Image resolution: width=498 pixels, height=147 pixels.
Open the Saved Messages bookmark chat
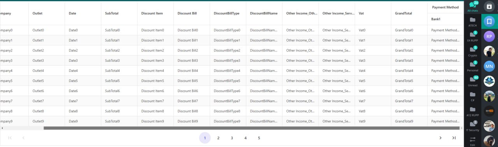[x=489, y=22]
